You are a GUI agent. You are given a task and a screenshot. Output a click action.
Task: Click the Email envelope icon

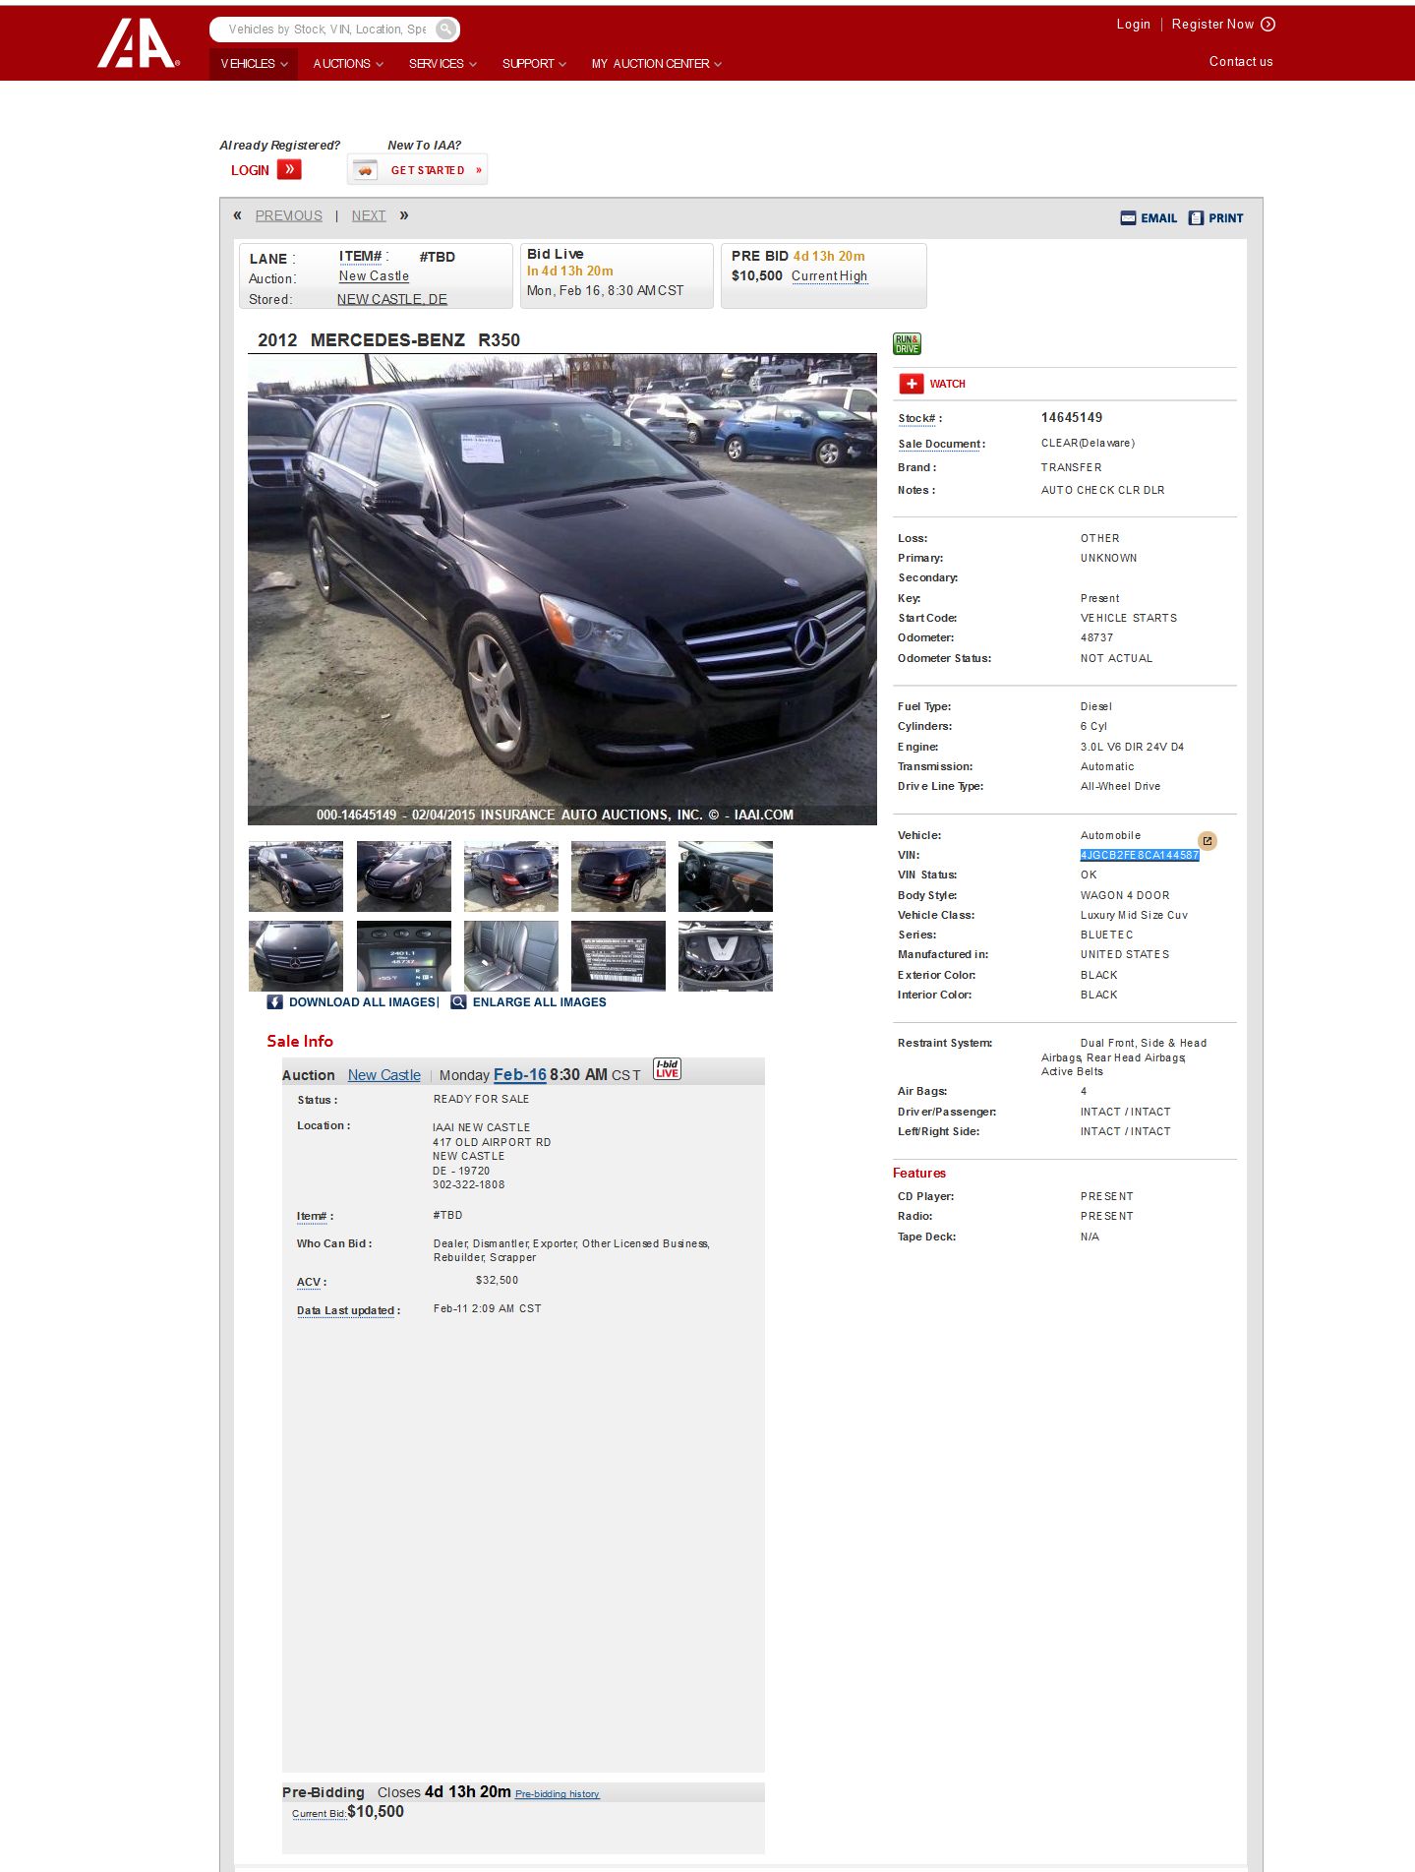point(1128,218)
